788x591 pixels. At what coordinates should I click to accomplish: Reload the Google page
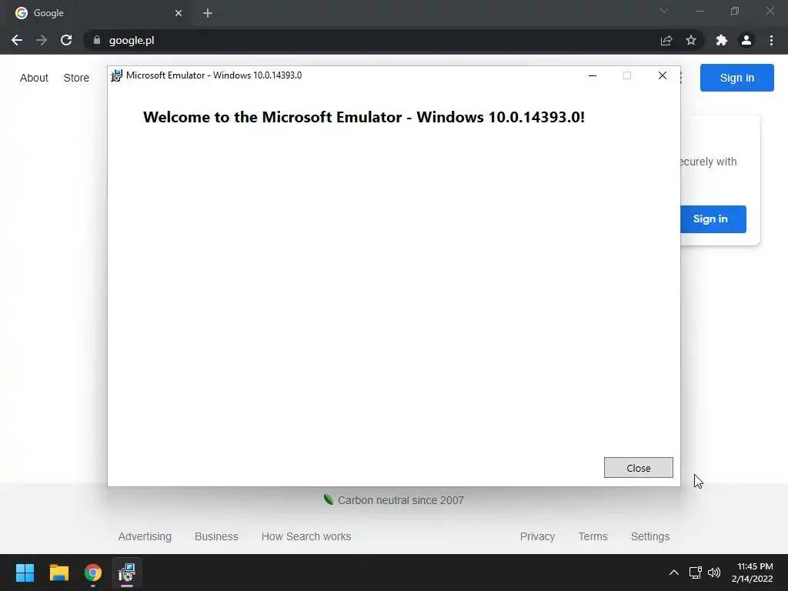point(66,40)
